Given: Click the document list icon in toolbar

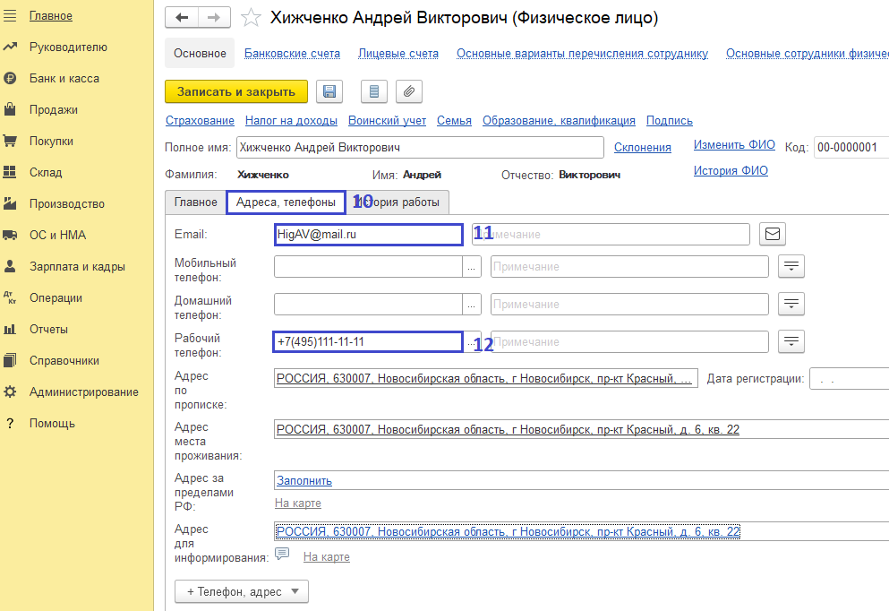Looking at the screenshot, I should [374, 91].
